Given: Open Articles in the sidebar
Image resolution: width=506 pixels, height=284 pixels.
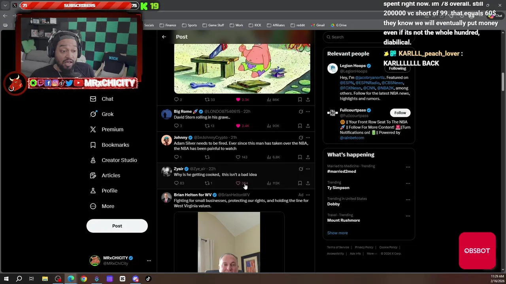Looking at the screenshot, I should [105, 176].
